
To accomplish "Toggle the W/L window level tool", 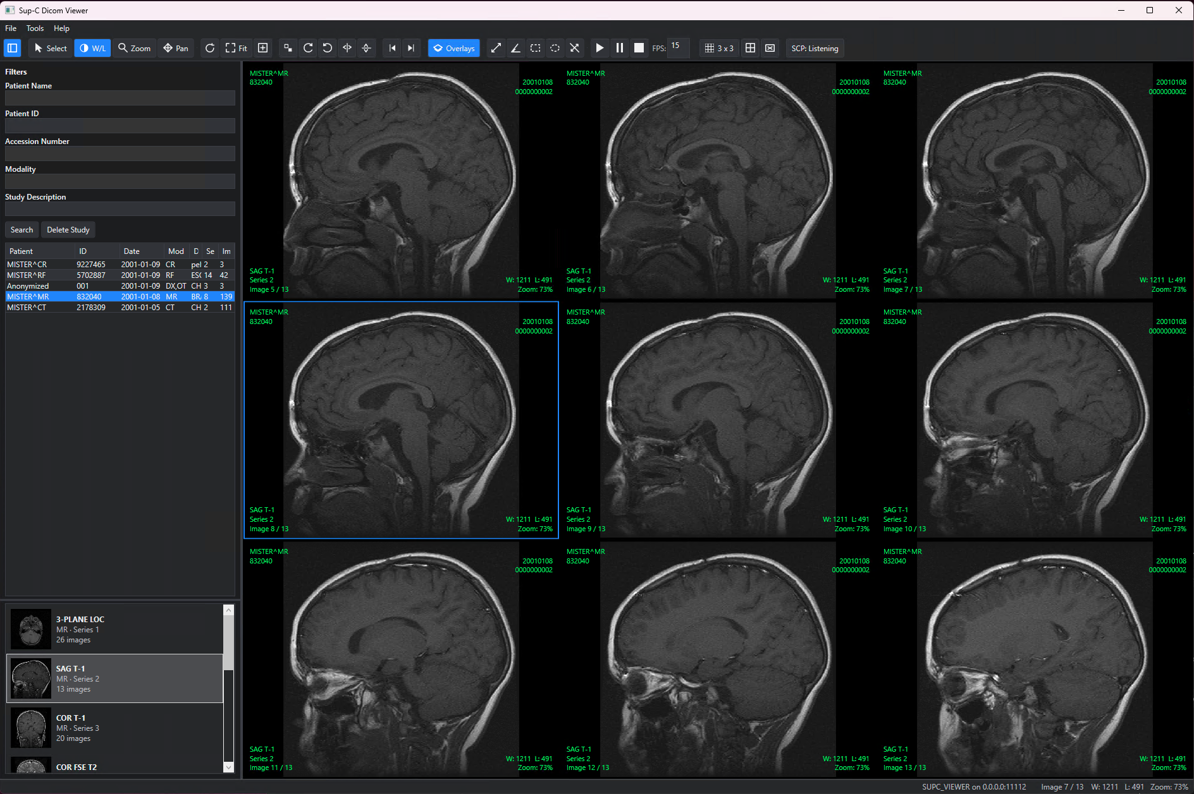I will click(x=92, y=48).
